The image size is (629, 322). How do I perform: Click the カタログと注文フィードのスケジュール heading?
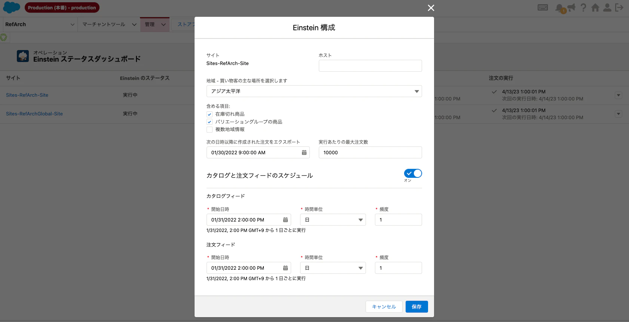(x=260, y=176)
